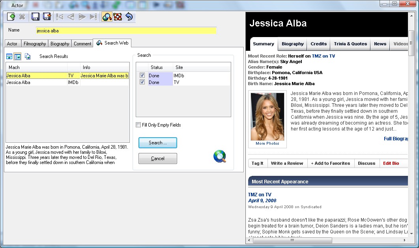Toggle the web search toolbar icon
Image resolution: width=419 pixels, height=248 pixels.
pos(107,17)
